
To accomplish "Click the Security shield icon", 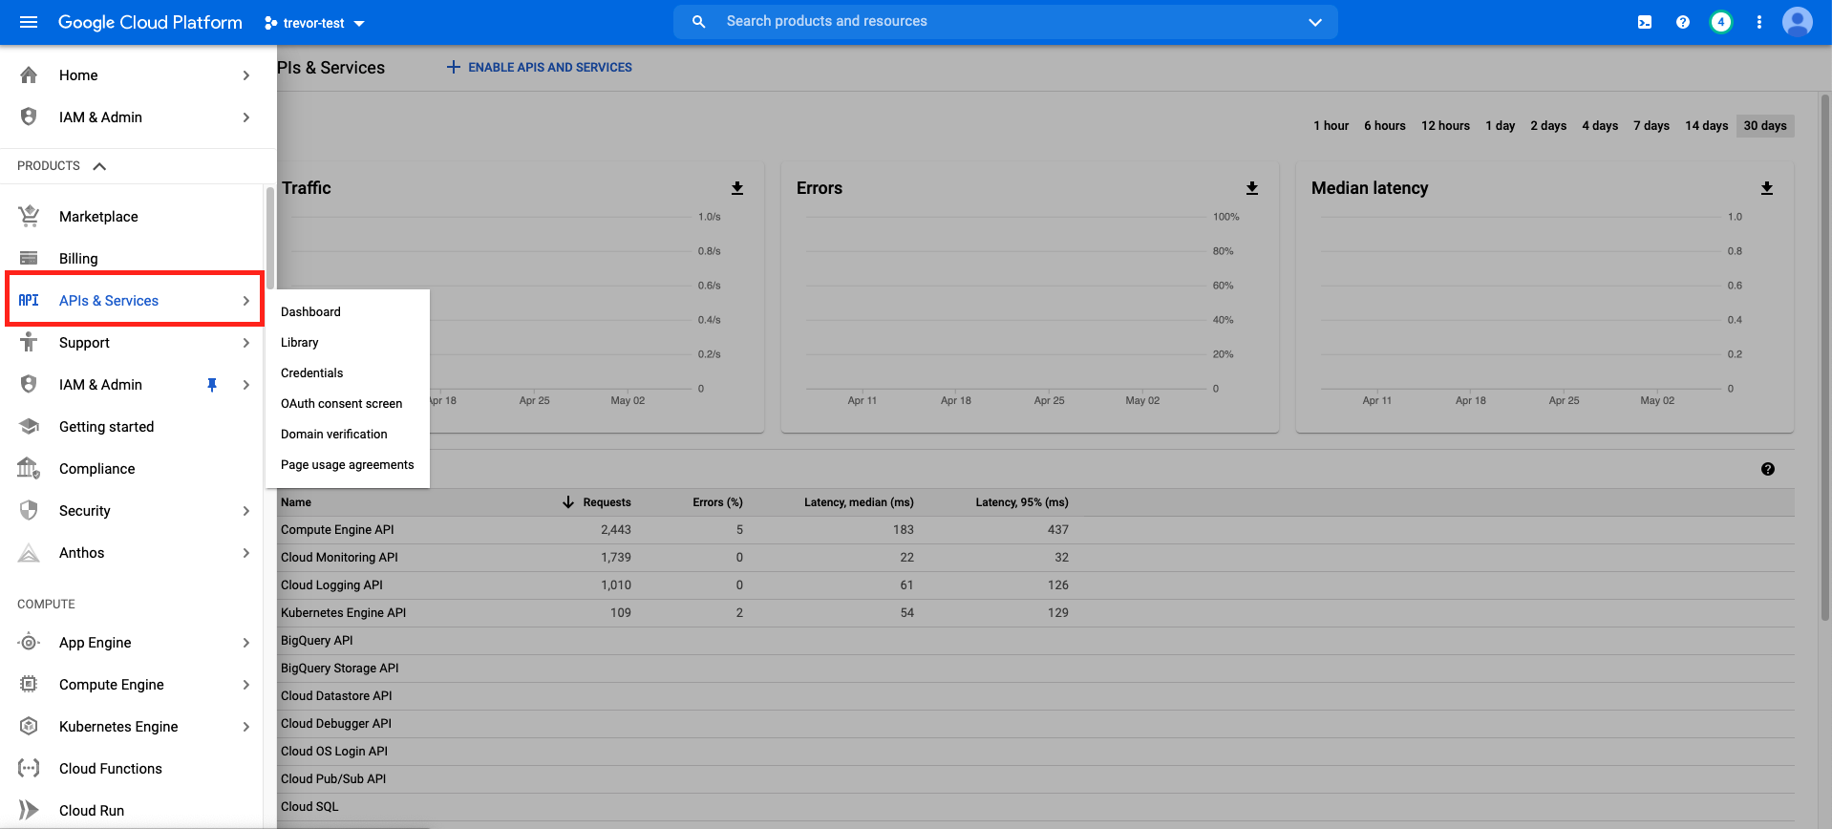I will (x=29, y=510).
